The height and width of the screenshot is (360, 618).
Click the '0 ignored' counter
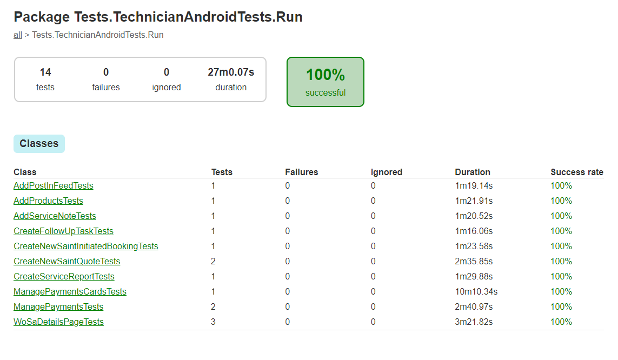[167, 79]
